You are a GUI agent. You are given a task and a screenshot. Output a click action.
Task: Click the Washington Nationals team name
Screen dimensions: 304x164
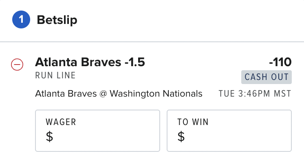click(x=156, y=94)
